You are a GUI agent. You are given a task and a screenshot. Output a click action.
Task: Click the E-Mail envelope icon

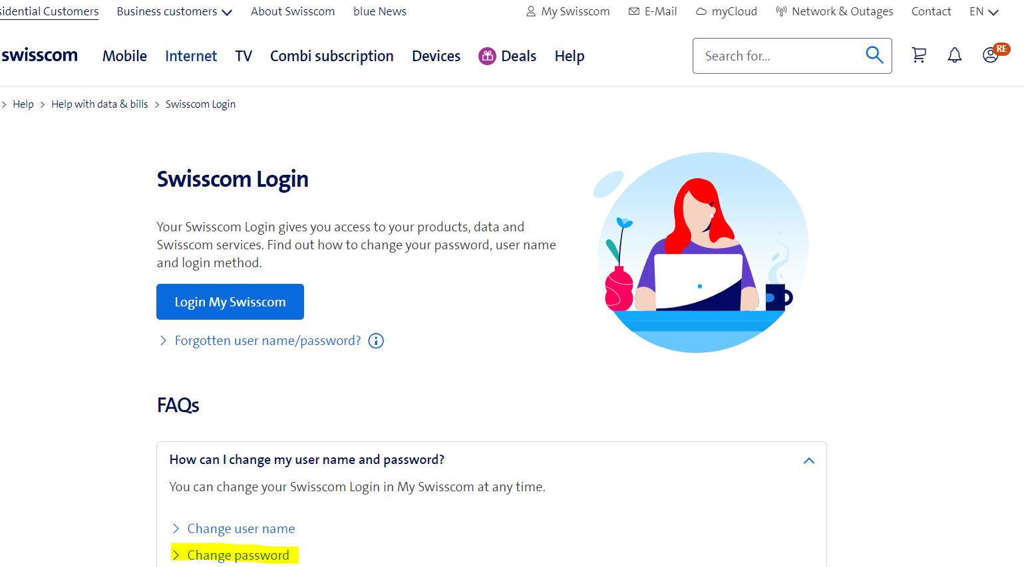634,12
